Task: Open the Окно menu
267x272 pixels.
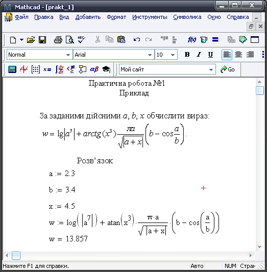Action: (214, 17)
